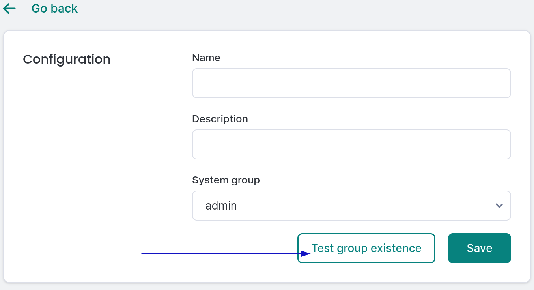The height and width of the screenshot is (290, 534).
Task: Expand the chevron in the System group selector
Action: pos(499,206)
